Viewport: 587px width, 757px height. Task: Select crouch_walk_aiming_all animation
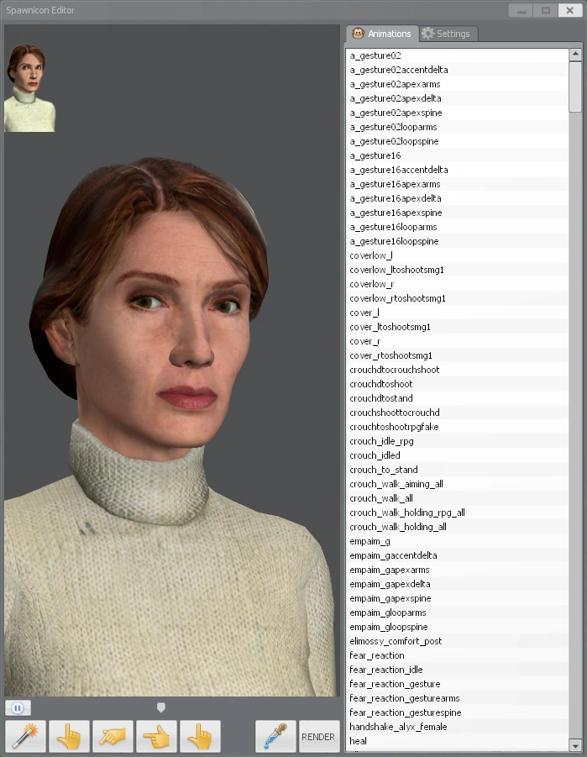coord(457,484)
